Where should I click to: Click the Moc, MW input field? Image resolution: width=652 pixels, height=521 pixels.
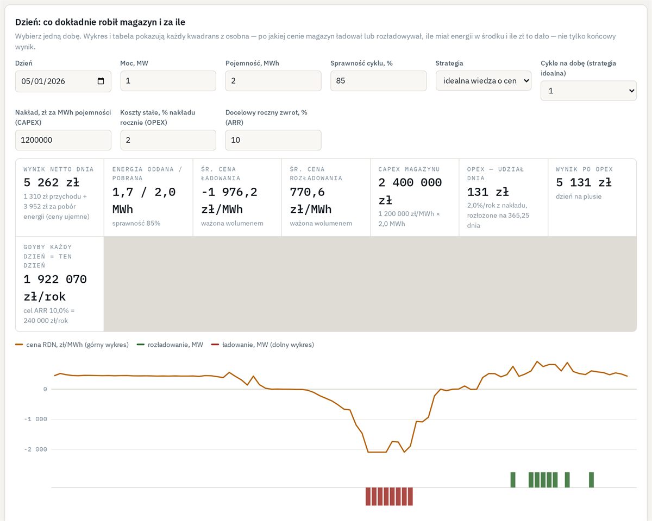[168, 81]
